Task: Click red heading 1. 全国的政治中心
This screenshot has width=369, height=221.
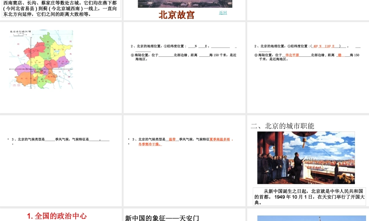Action: [x=57, y=216]
